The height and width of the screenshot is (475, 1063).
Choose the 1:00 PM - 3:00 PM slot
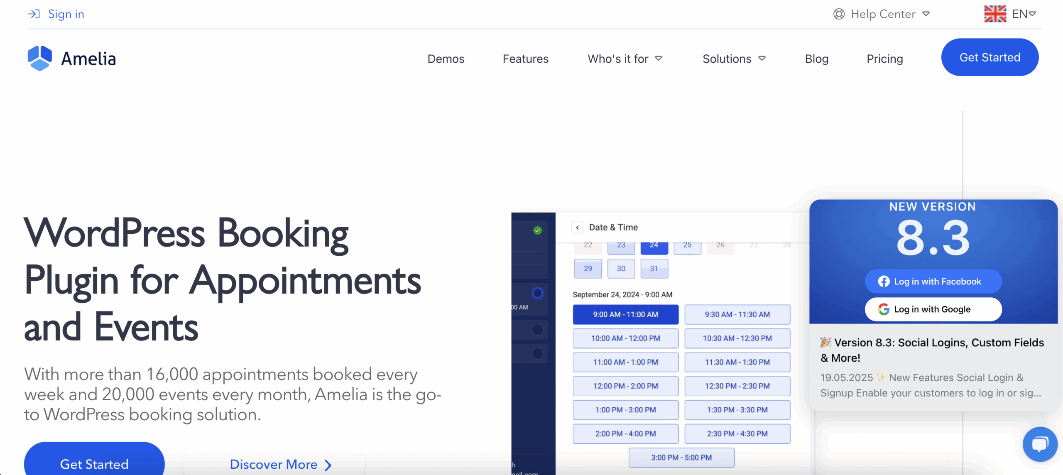tap(625, 410)
